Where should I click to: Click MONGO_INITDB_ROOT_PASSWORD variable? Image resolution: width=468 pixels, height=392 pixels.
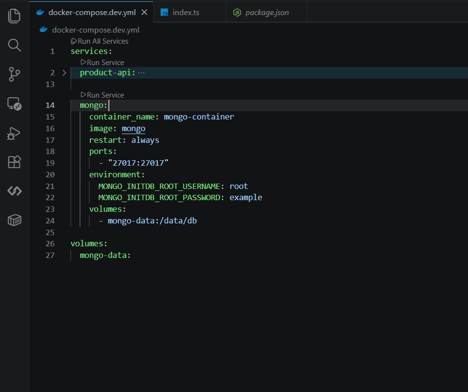[x=159, y=198]
